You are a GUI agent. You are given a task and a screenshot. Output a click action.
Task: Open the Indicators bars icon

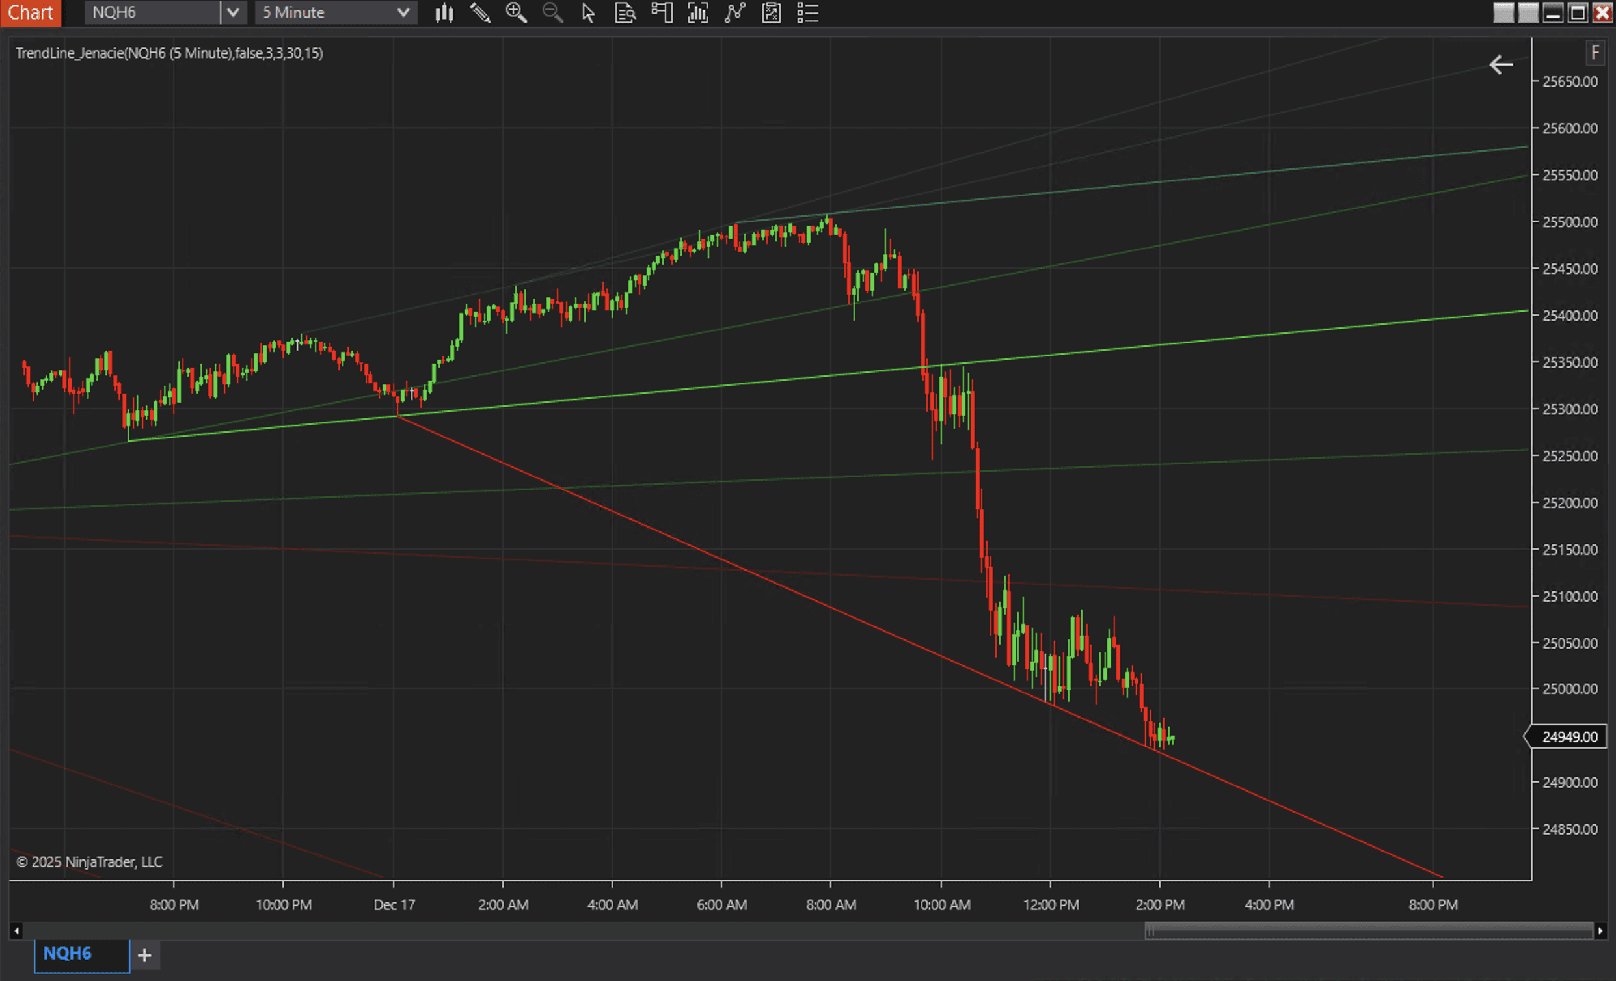(698, 12)
